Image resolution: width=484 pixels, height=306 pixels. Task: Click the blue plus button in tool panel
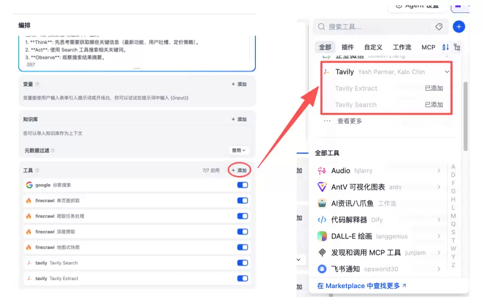pos(459,27)
